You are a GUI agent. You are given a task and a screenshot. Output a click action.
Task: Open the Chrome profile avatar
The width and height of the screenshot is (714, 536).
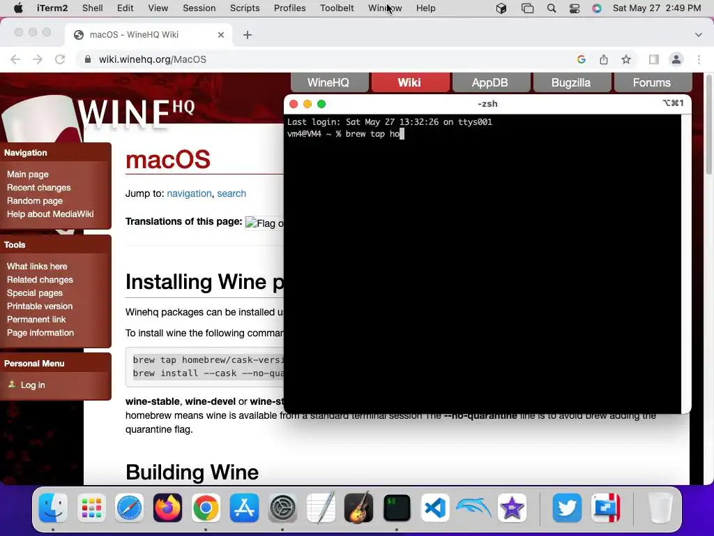[676, 60]
